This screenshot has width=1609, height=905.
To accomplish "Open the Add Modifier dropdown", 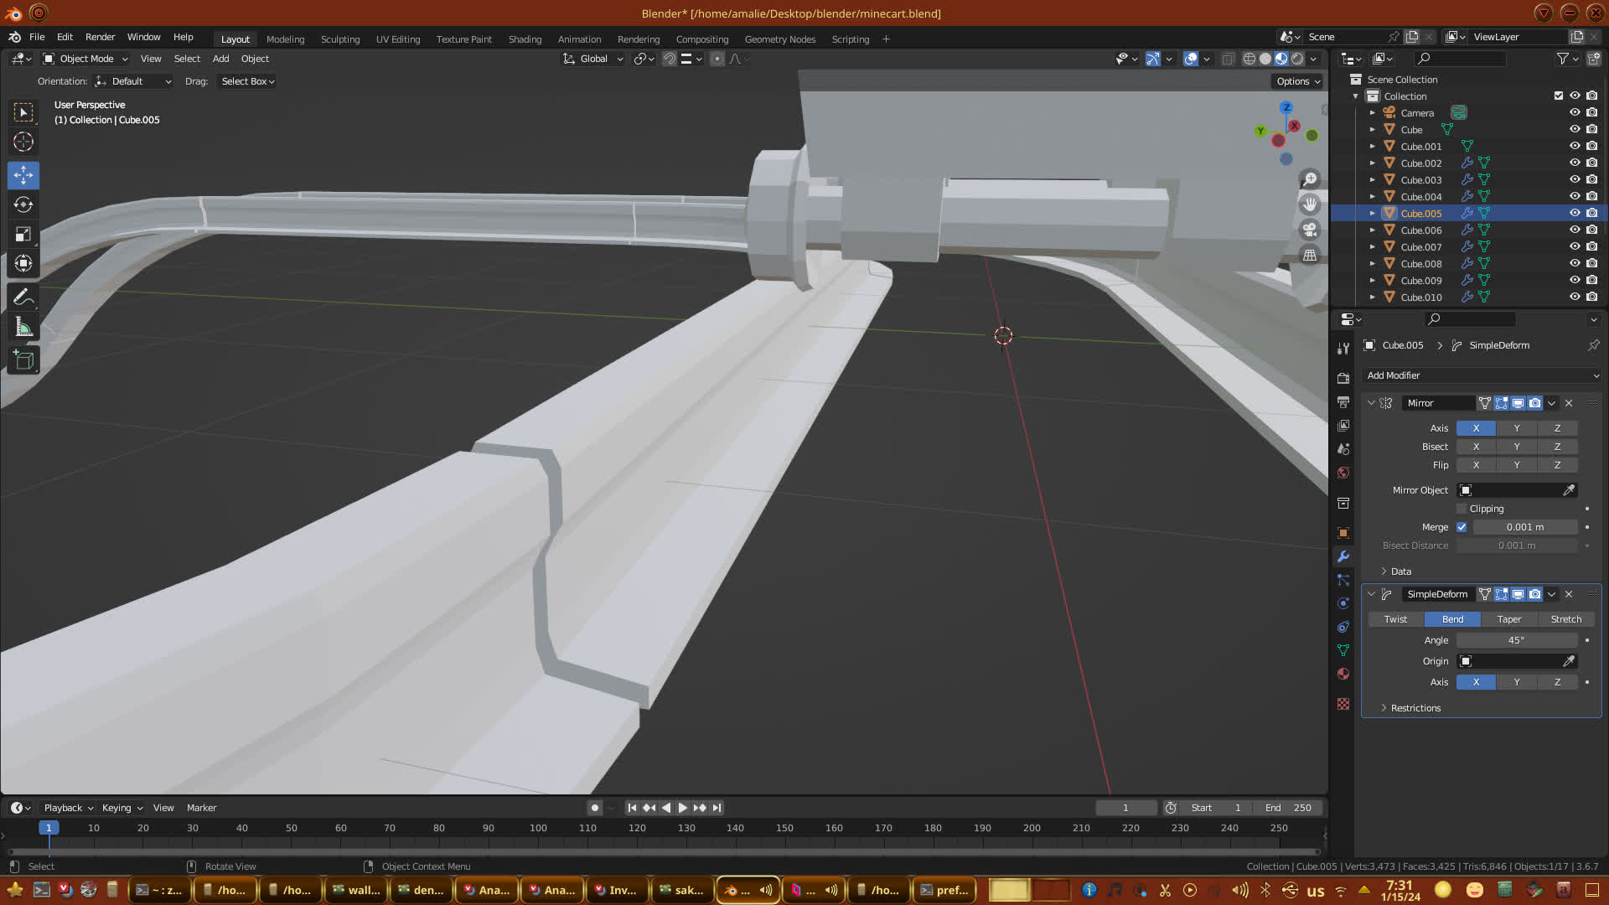I will [x=1482, y=375].
